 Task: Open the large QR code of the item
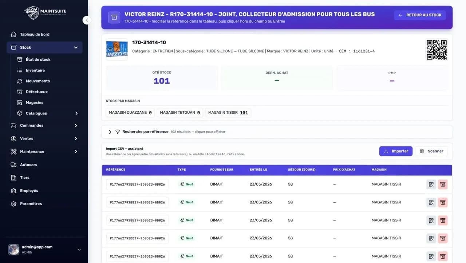pyautogui.click(x=437, y=49)
